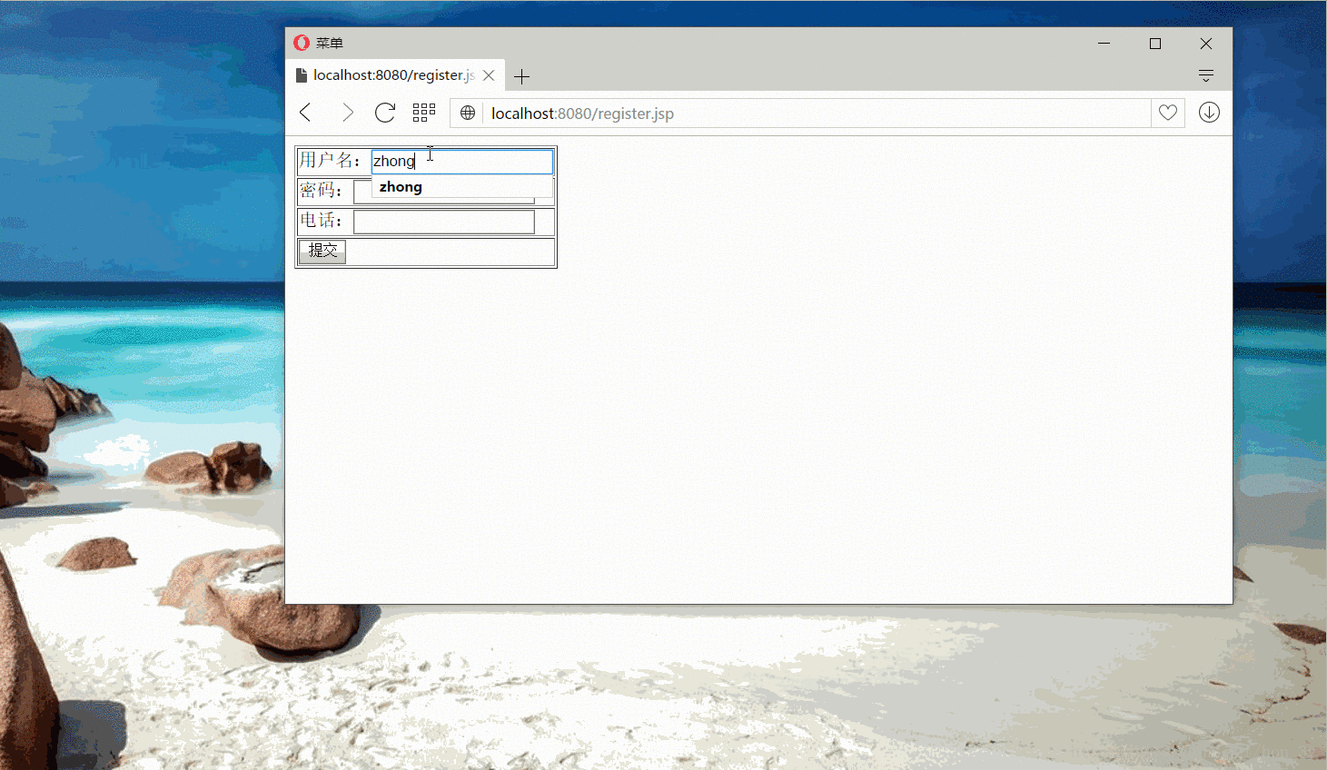Open Speed Dial grid page

[x=424, y=113]
